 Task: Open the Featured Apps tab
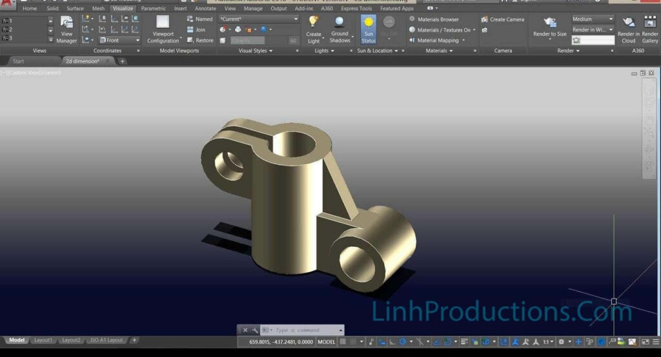(397, 8)
